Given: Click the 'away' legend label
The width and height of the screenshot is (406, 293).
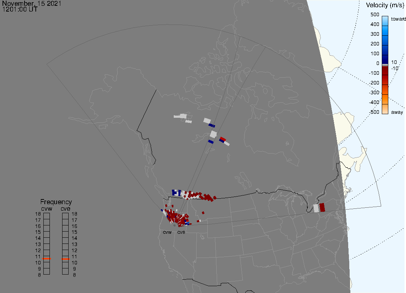Looking at the screenshot, I should click(397, 112).
